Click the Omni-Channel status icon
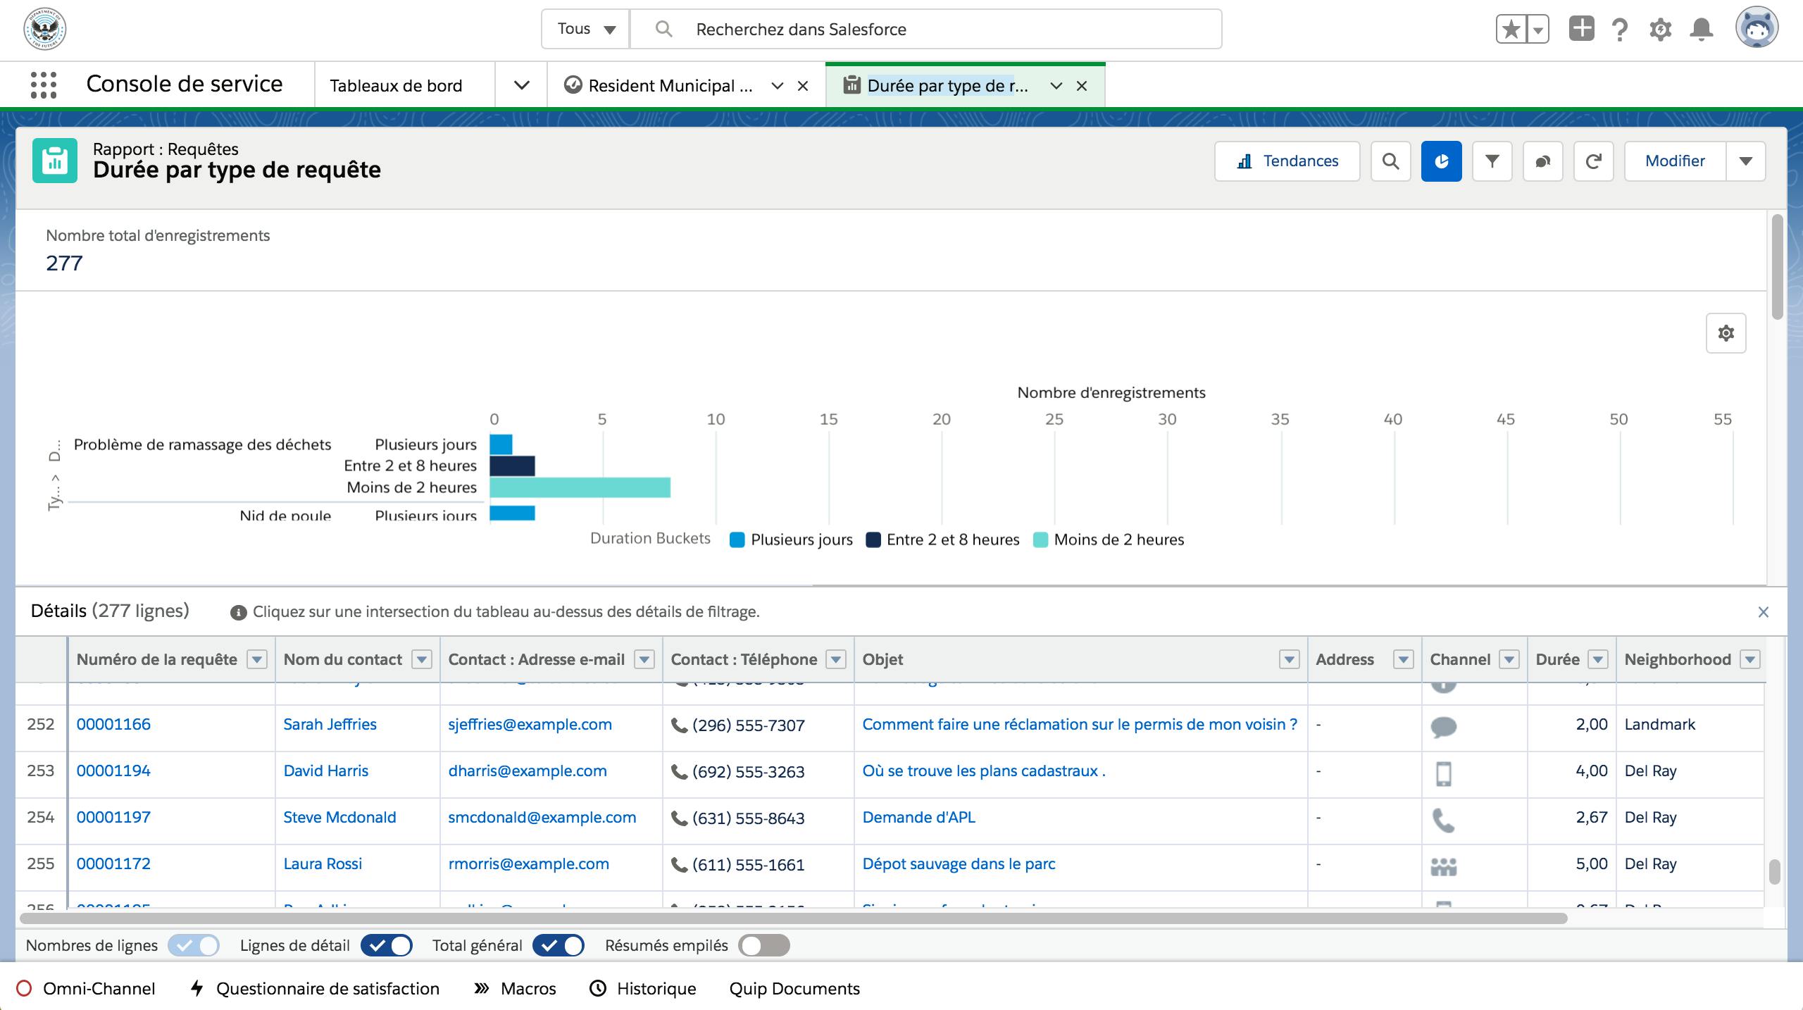Image resolution: width=1803 pixels, height=1010 pixels. (23, 987)
